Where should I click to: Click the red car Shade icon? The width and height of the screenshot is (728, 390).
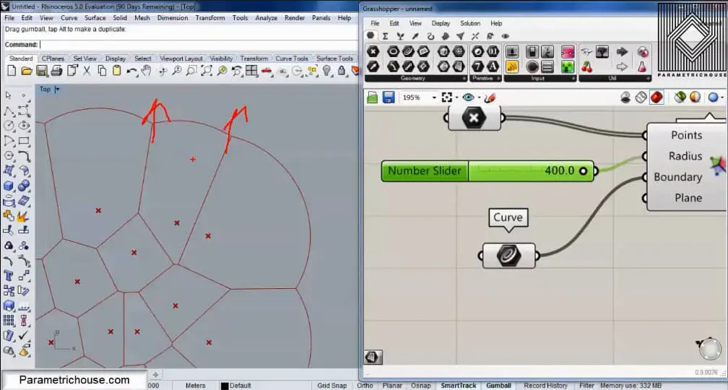coord(266,71)
